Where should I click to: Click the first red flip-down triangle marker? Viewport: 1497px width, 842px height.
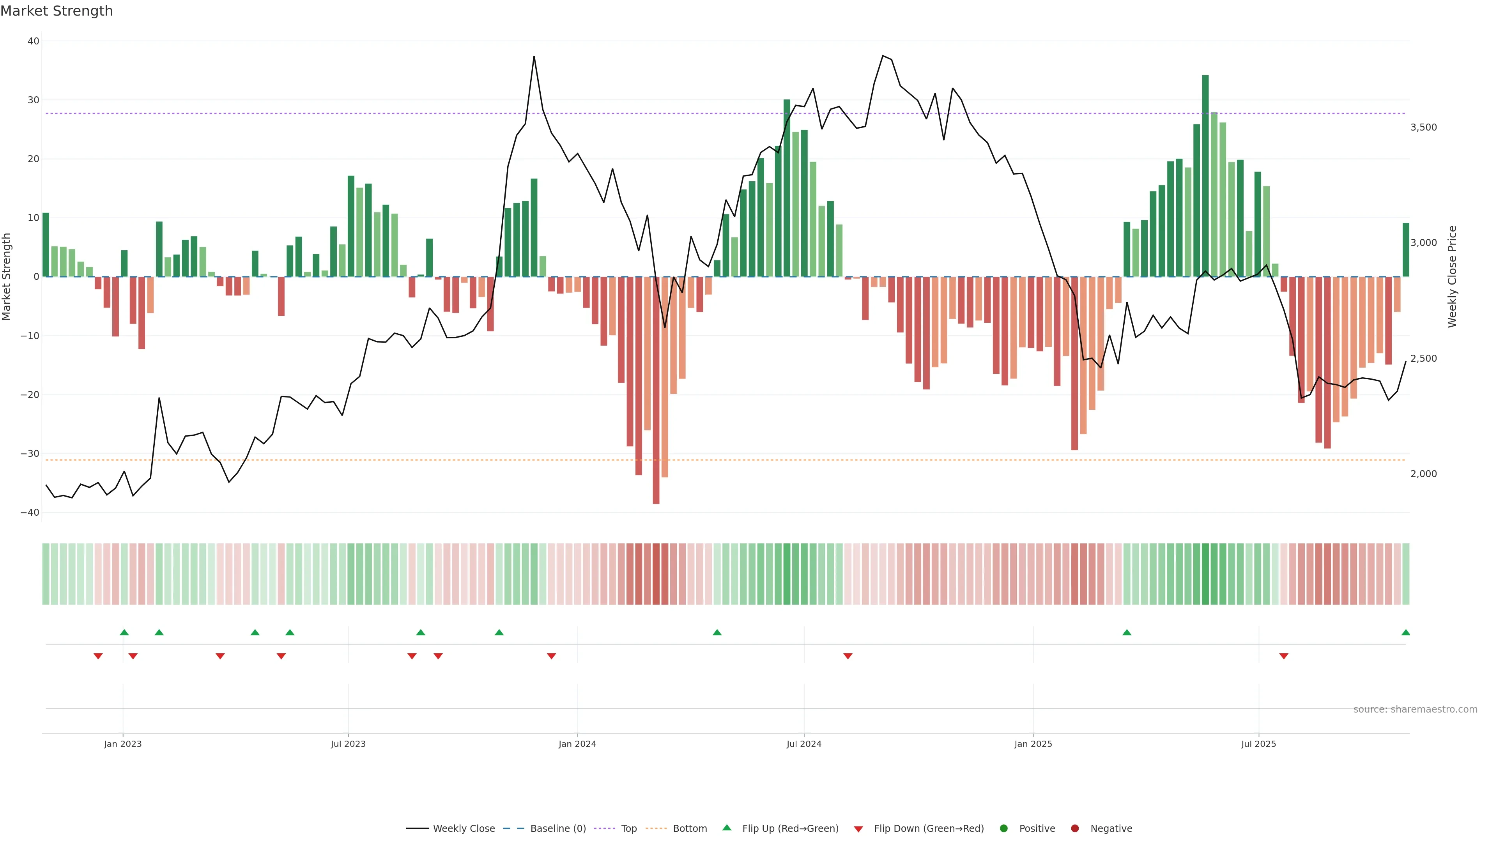point(98,656)
